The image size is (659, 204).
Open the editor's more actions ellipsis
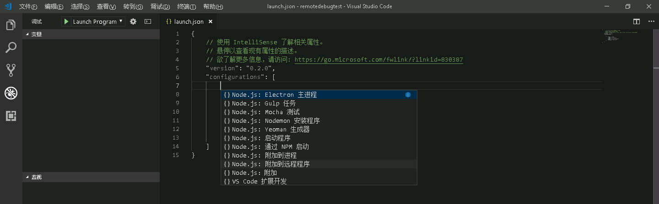[650, 21]
